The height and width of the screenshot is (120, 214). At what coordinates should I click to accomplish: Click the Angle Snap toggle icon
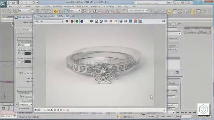coord(107,11)
